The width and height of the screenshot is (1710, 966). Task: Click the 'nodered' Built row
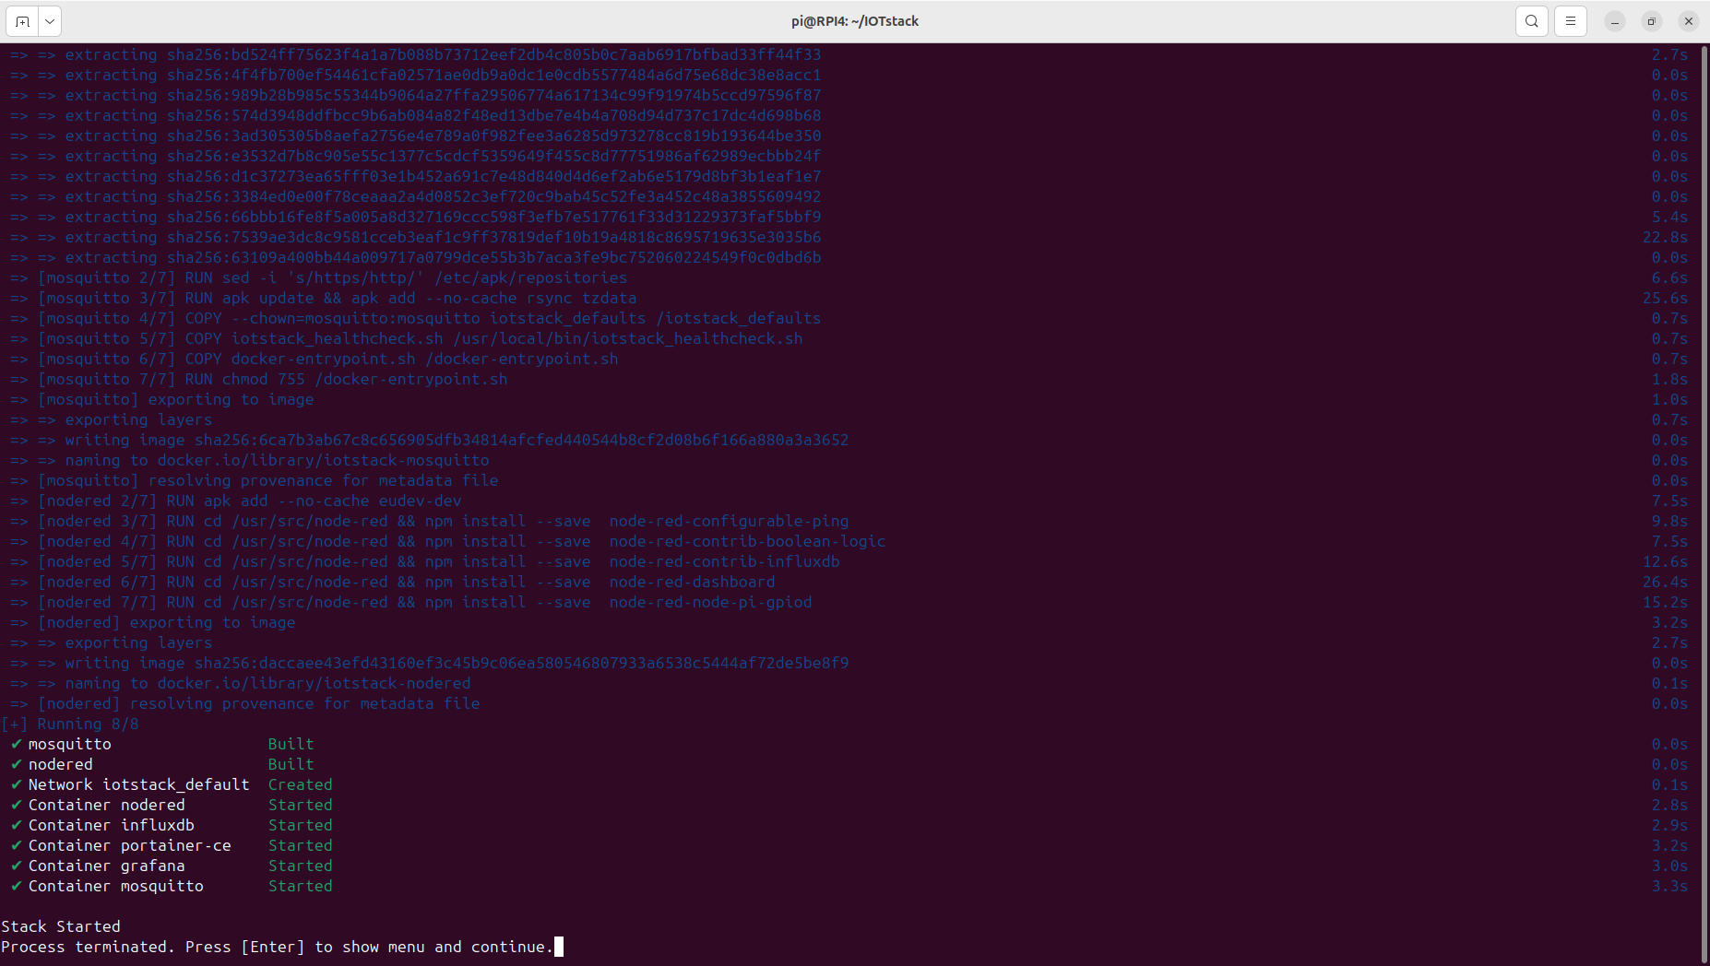171,764
